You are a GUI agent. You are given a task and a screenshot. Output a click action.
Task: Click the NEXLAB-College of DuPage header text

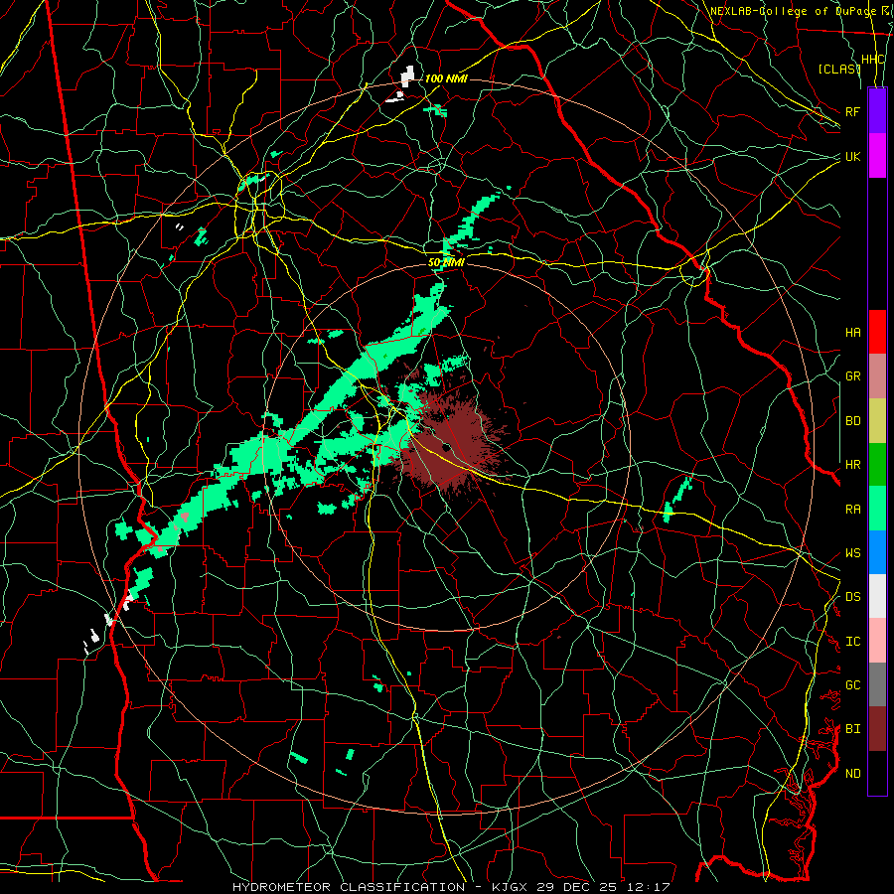(792, 11)
